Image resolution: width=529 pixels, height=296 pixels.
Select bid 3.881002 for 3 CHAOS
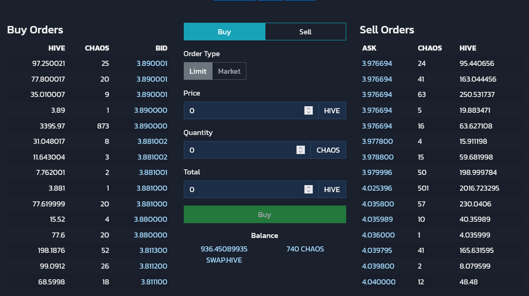click(x=152, y=157)
